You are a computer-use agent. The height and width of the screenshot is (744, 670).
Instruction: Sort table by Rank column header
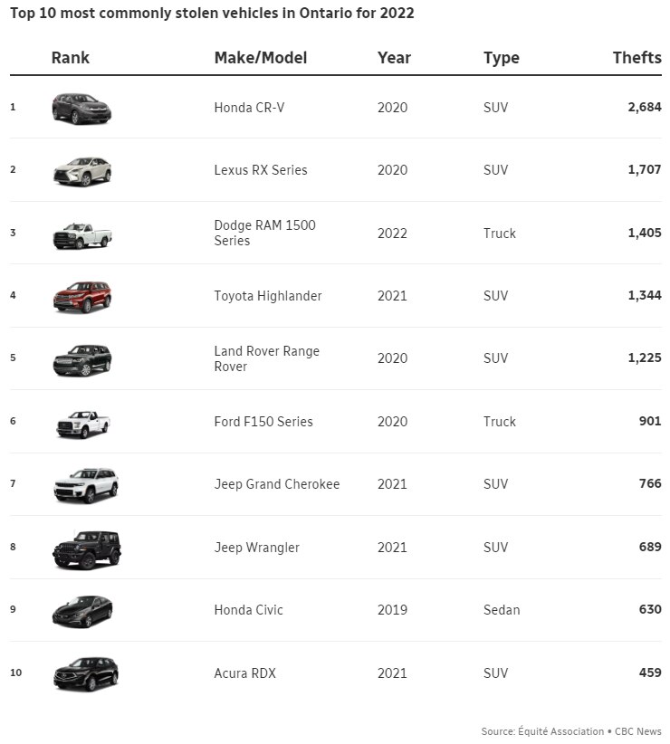pos(71,58)
